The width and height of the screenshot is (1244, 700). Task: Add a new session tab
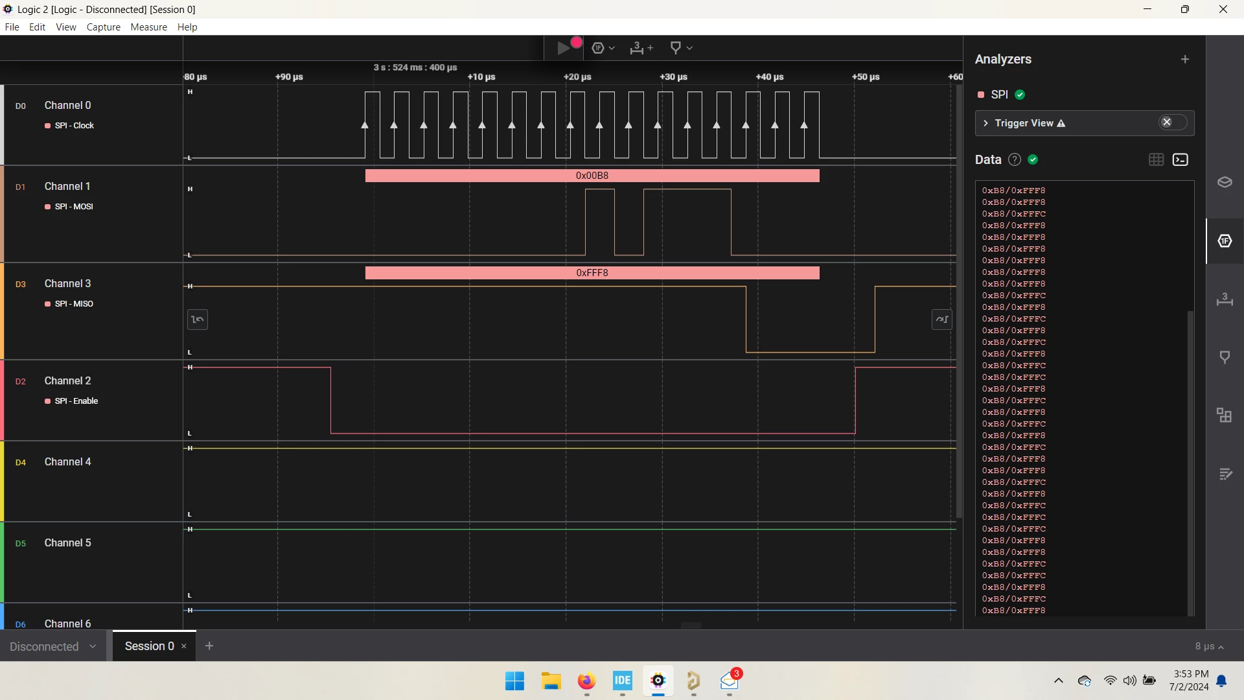[209, 646]
